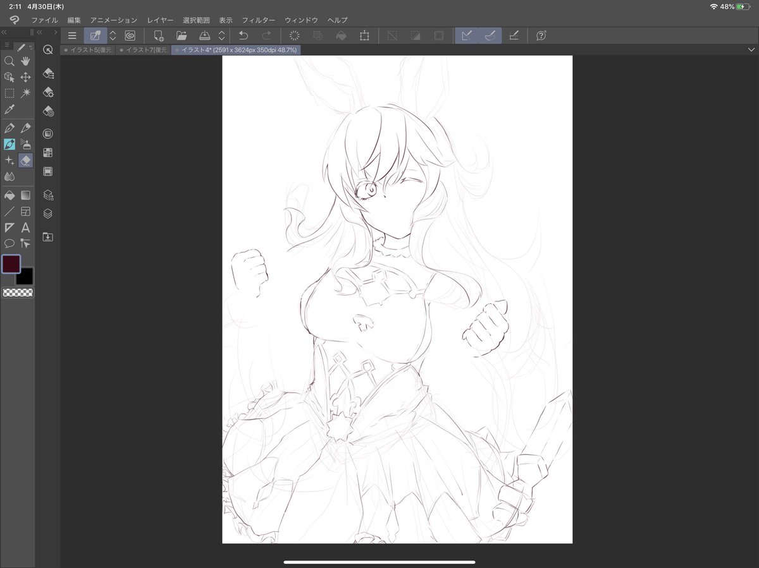Select the Gradient tool

coord(25,194)
